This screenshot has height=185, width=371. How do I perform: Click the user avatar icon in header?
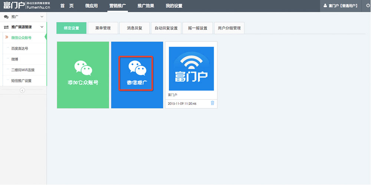click(x=325, y=6)
